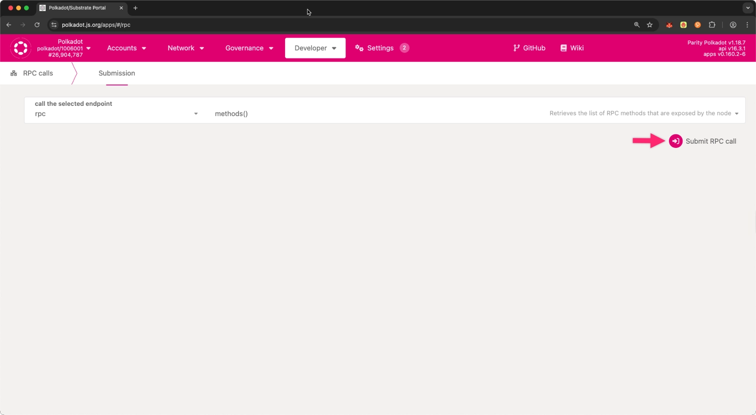Click the Submit RPC call round icon

[x=675, y=141]
